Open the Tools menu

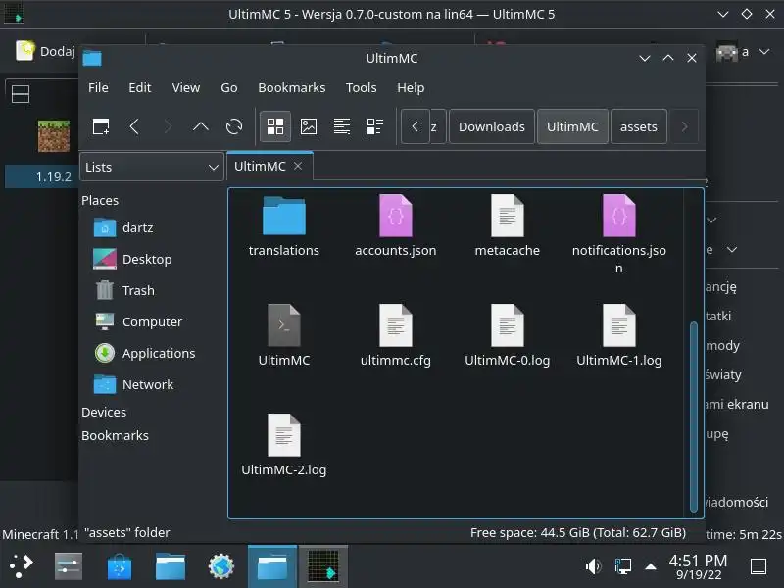361,87
